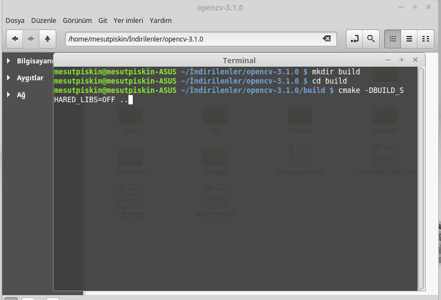Switch to icon view

click(392, 39)
